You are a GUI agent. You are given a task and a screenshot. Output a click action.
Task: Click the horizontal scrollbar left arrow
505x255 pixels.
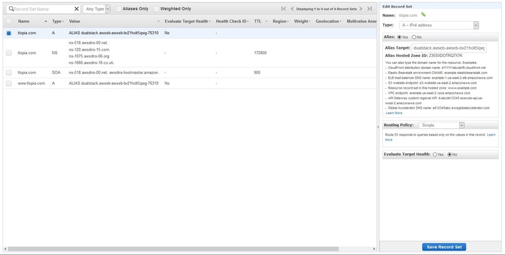pyautogui.click(x=5, y=249)
